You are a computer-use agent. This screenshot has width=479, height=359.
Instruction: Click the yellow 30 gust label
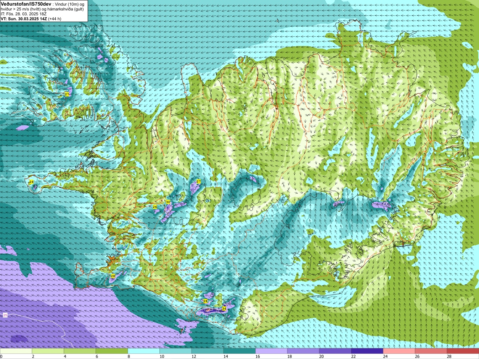coord(168,202)
